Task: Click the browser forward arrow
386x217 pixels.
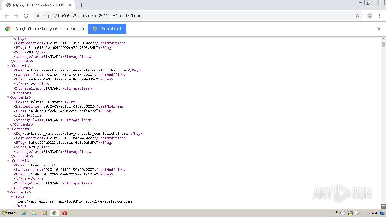Action: [x=16, y=16]
